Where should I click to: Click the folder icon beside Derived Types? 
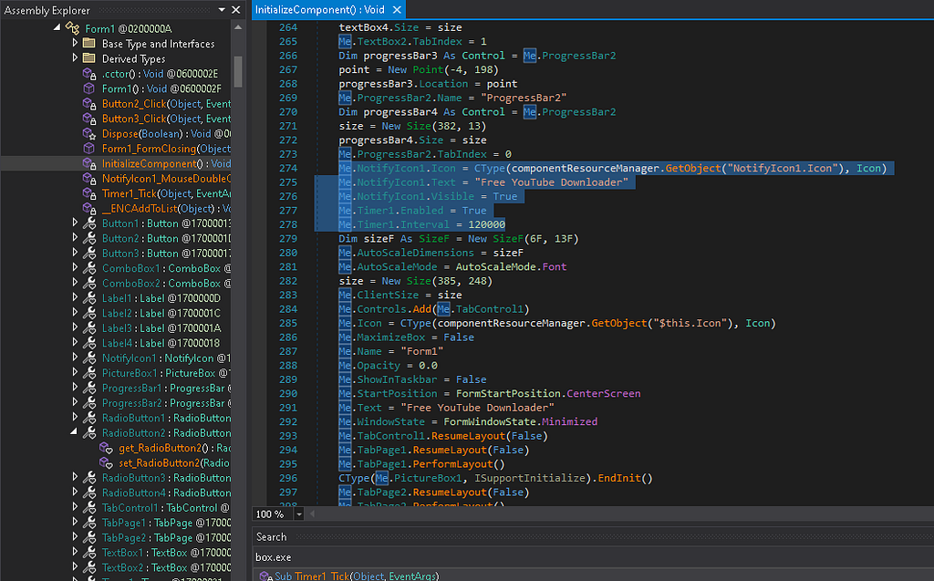89,57
